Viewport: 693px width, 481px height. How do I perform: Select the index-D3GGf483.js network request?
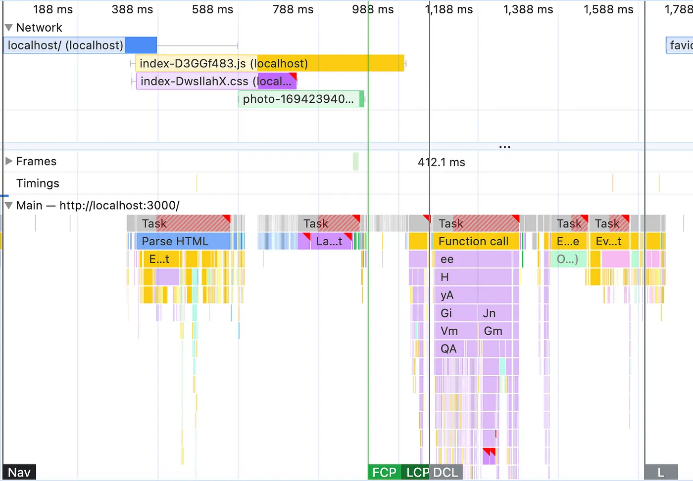[x=270, y=63]
